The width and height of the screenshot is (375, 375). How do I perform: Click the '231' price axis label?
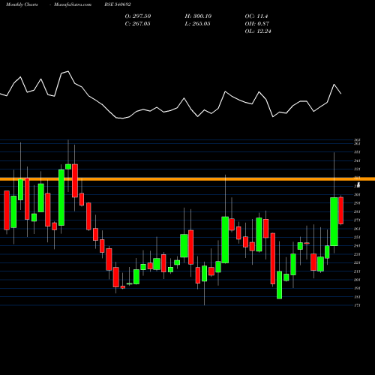(357, 254)
